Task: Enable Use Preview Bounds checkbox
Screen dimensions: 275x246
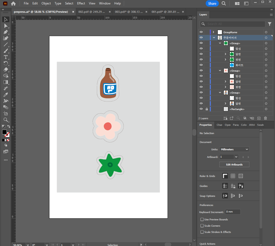Action: click(x=202, y=219)
